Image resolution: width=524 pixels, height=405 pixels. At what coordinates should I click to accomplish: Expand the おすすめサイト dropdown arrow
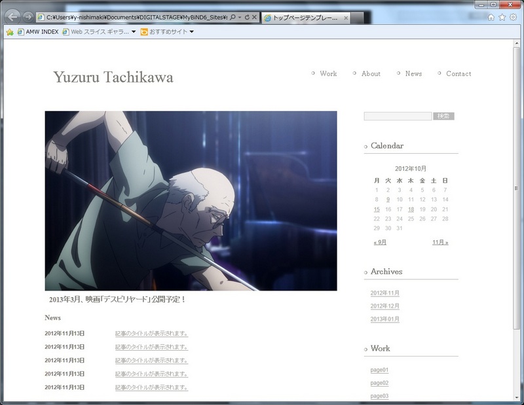192,31
